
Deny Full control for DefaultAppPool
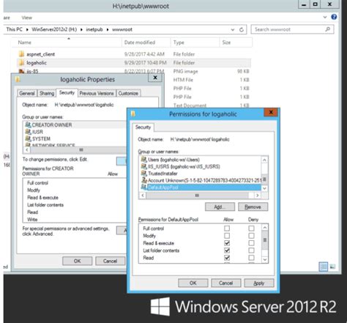coord(251,229)
